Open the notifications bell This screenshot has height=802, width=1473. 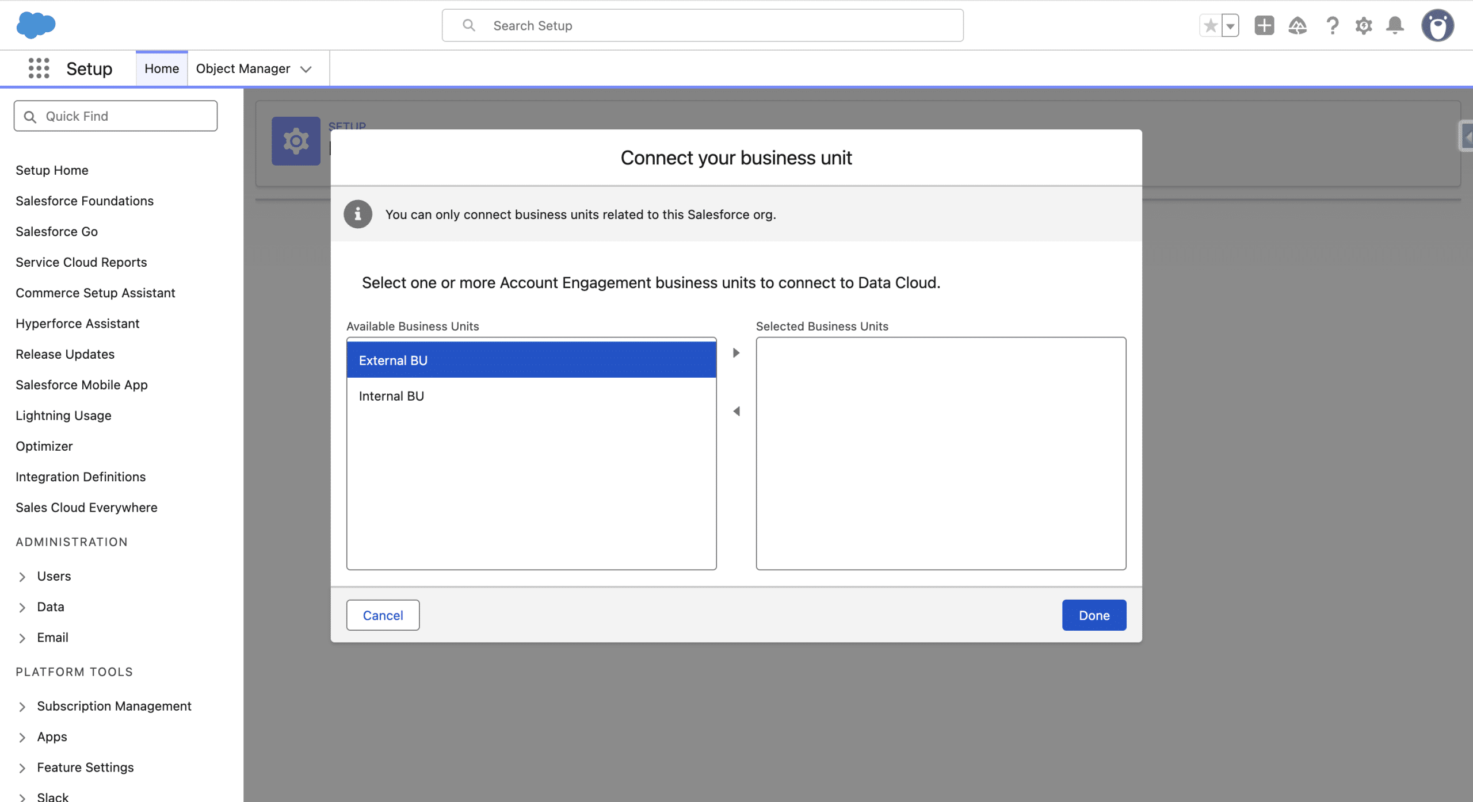[1395, 25]
